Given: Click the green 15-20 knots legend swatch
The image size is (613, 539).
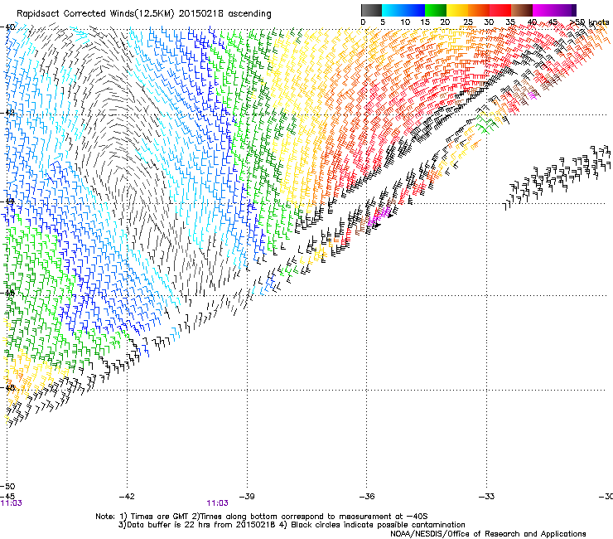Looking at the screenshot, I should coord(436,10).
